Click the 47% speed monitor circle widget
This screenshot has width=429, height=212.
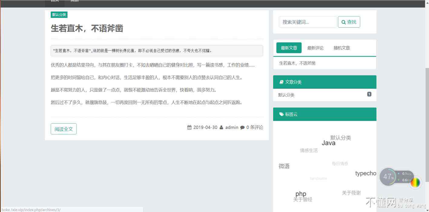point(388,177)
